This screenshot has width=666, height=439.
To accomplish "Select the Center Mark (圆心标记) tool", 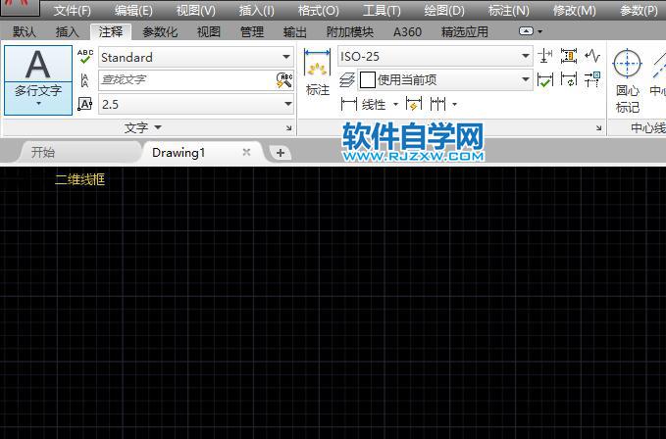I will click(628, 81).
